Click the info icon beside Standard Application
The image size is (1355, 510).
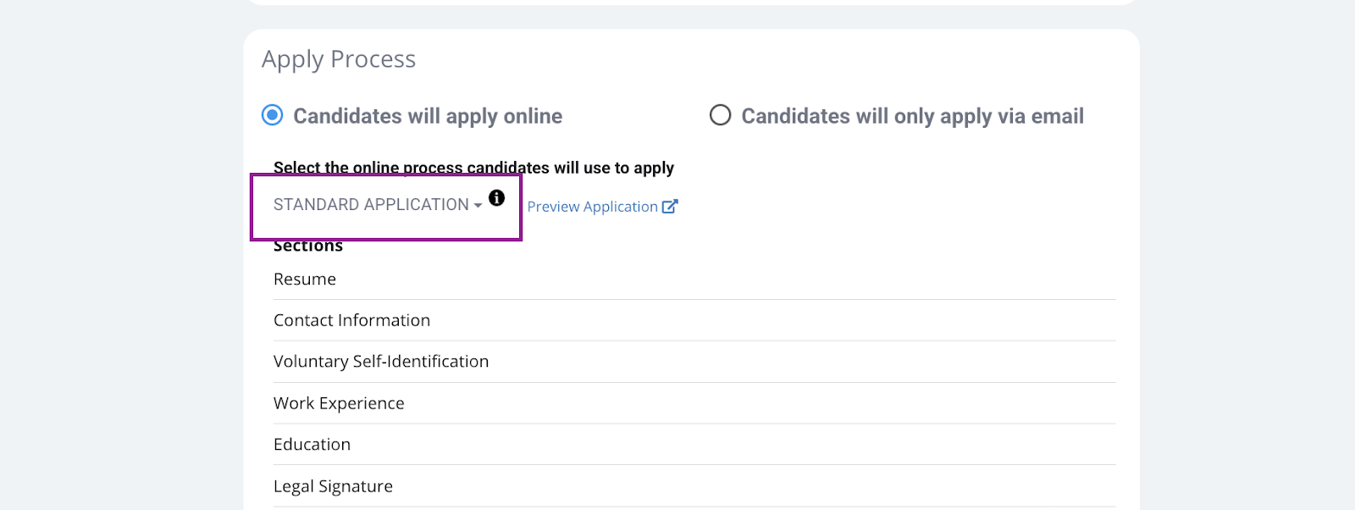point(497,197)
